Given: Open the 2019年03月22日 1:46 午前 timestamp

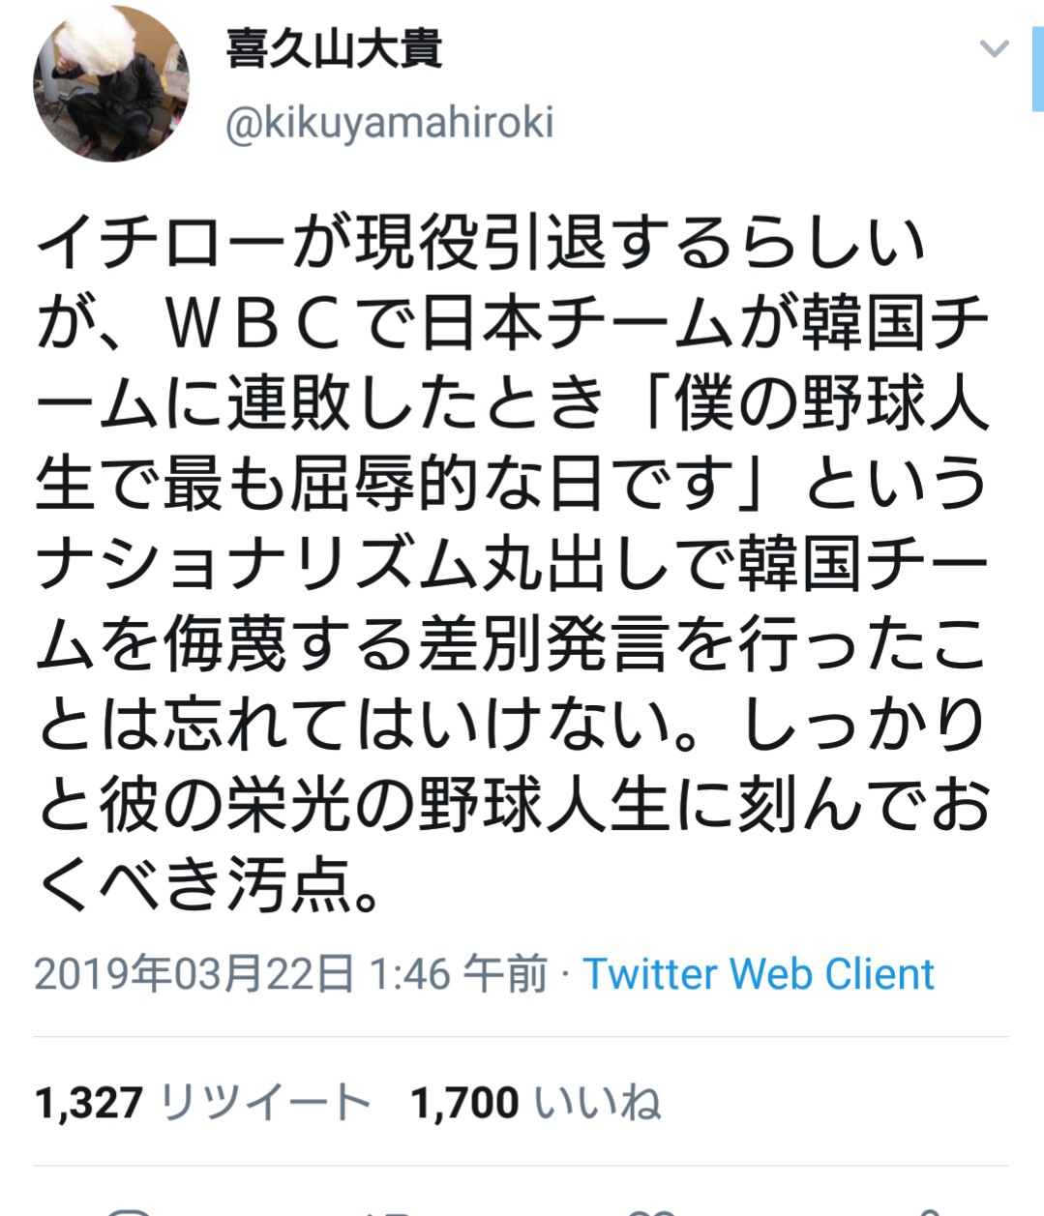Looking at the screenshot, I should click(x=290, y=974).
